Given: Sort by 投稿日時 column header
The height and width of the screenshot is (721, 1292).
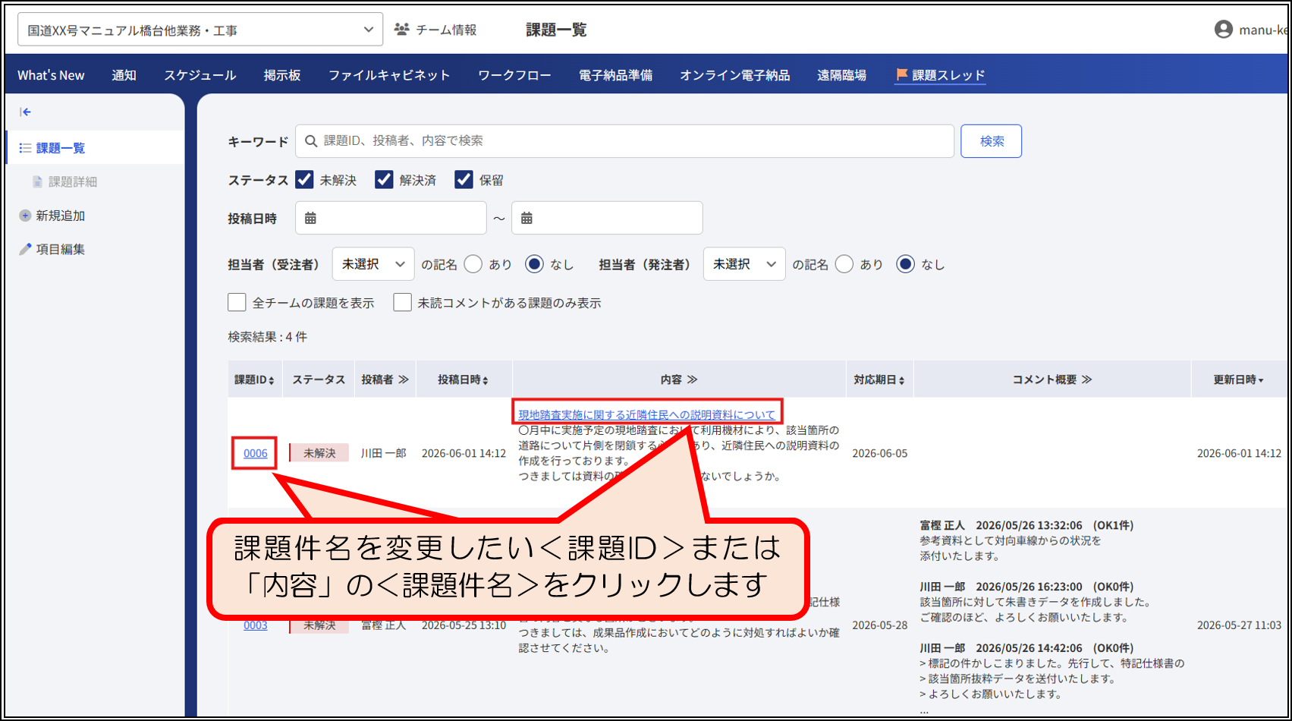Looking at the screenshot, I should coord(463,379).
